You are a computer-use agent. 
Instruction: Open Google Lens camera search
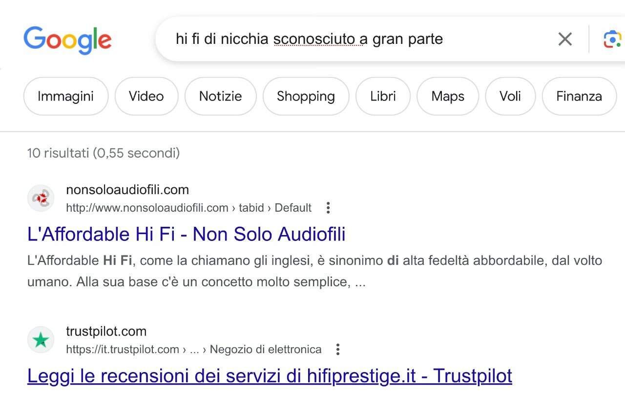click(x=612, y=39)
